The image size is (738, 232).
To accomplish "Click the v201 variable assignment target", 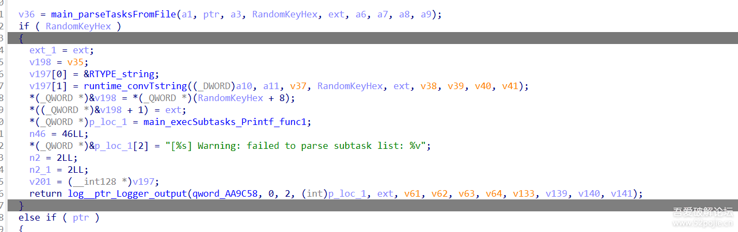I will tap(40, 182).
